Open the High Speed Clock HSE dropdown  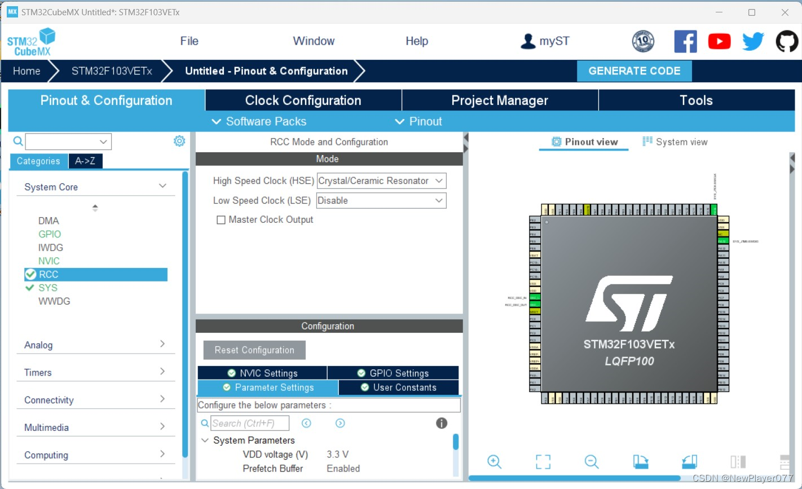pyautogui.click(x=381, y=180)
